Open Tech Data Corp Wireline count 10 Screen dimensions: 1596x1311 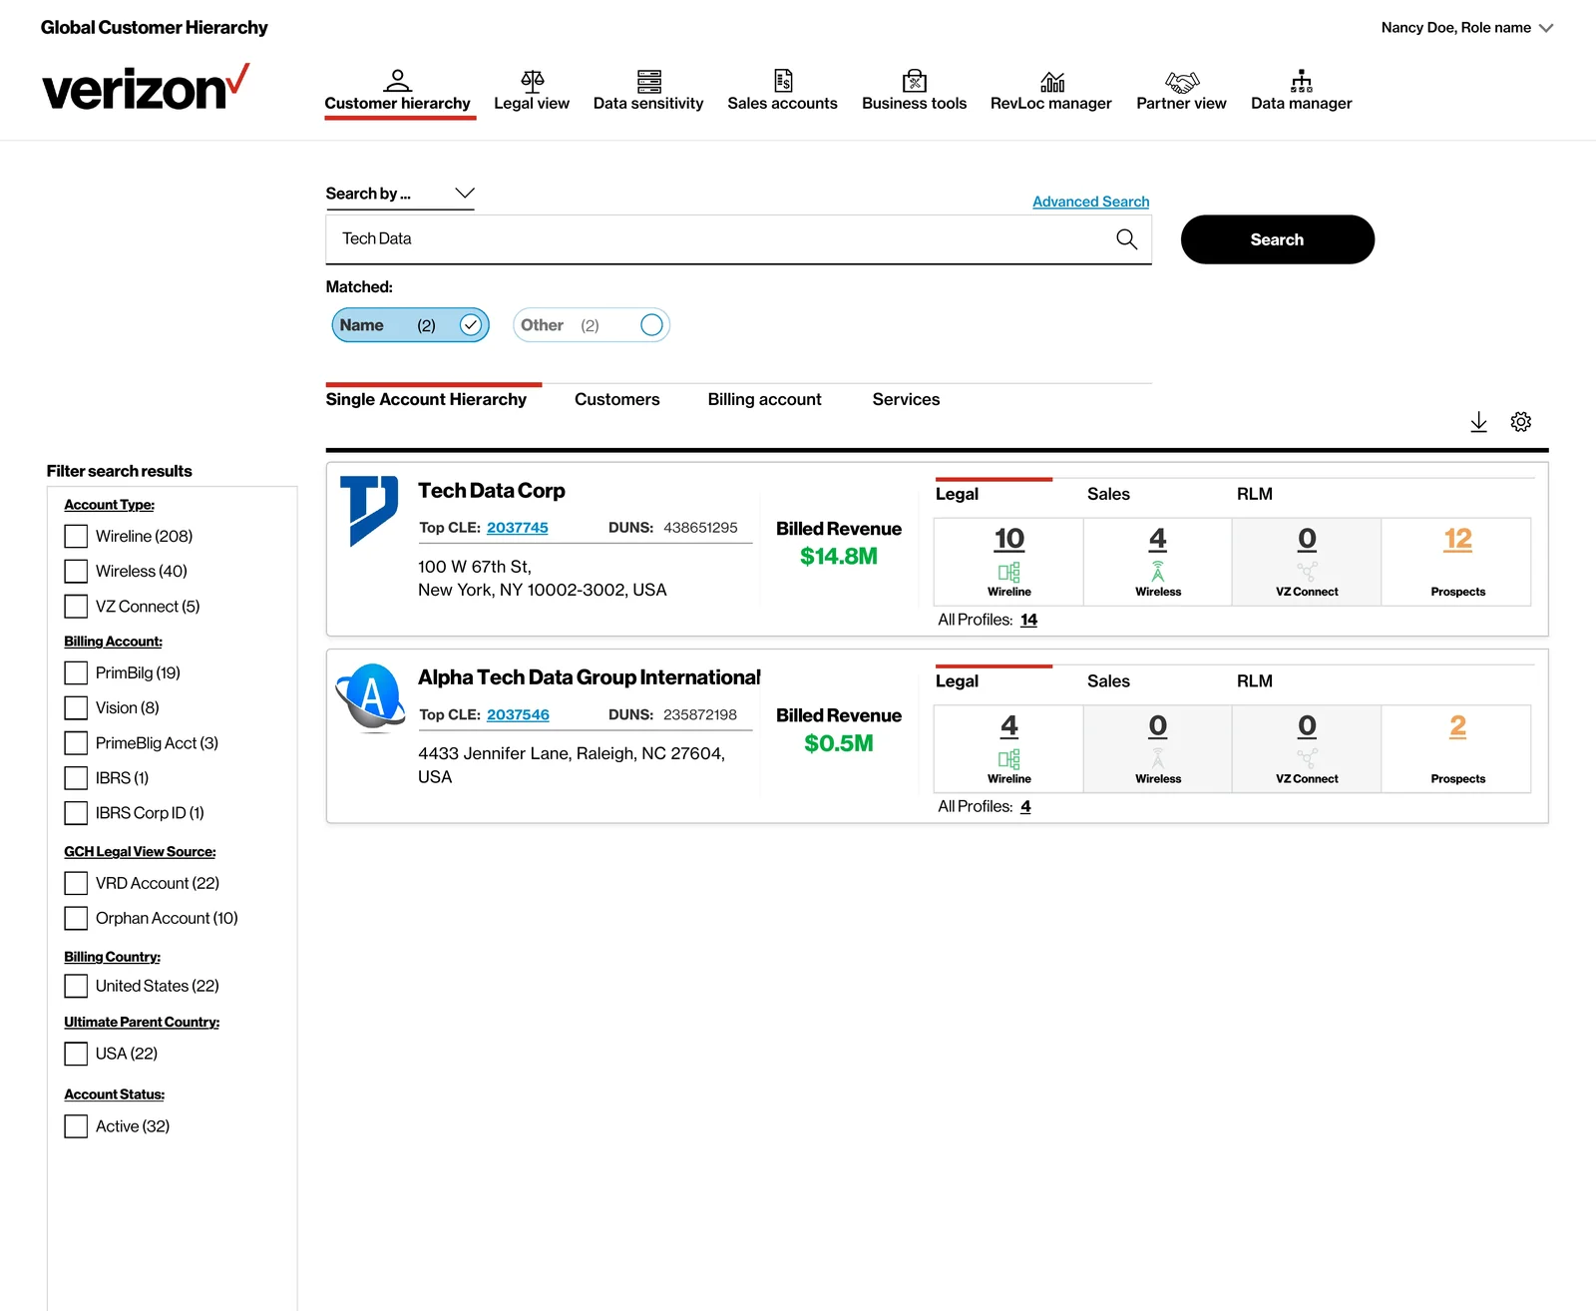pos(1009,540)
